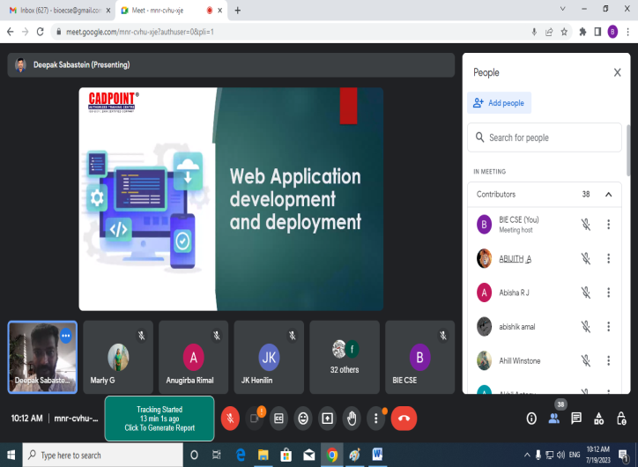Open the Chrome extensions puzzle icon
The width and height of the screenshot is (638, 467).
582,32
